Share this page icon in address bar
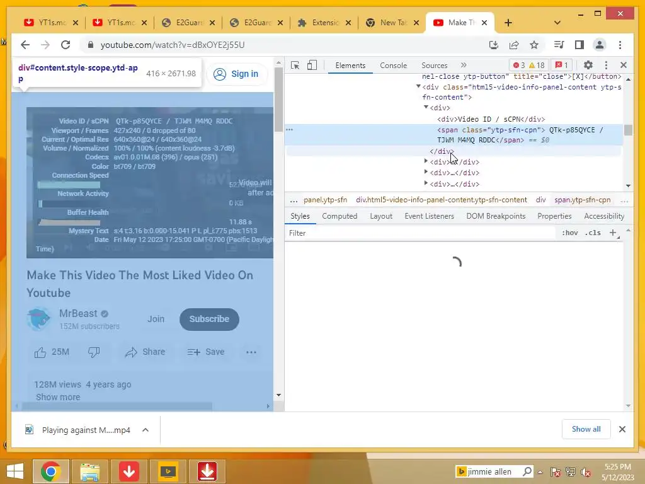 (514, 45)
